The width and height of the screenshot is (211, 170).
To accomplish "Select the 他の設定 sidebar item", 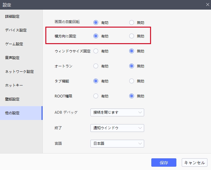I will (x=21, y=113).
